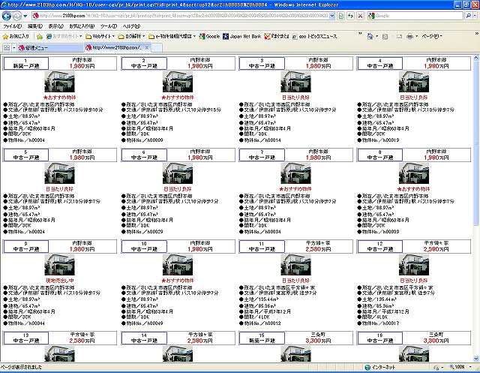Screen dimensions: 480x373
Task: Expand the address bar history dropdown arrow
Action: 332,16
